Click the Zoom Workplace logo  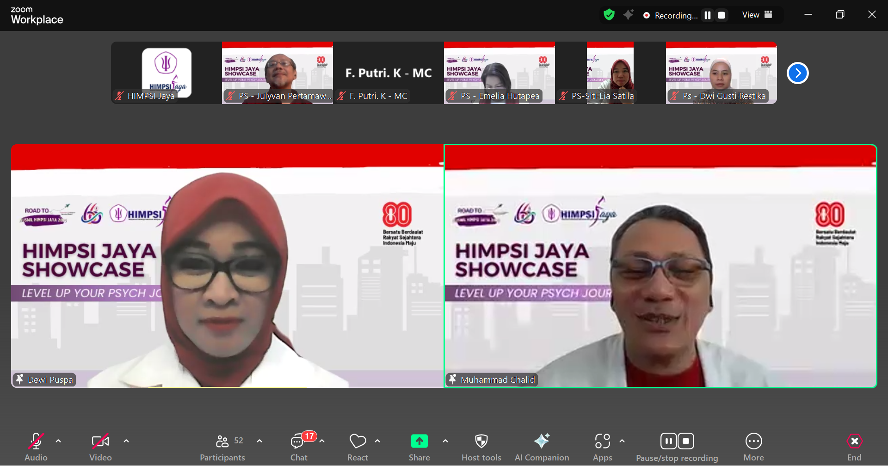(37, 15)
